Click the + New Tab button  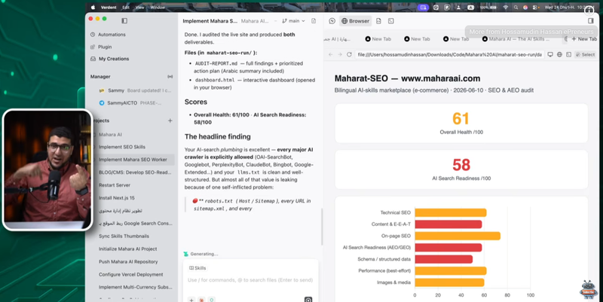click(584, 39)
